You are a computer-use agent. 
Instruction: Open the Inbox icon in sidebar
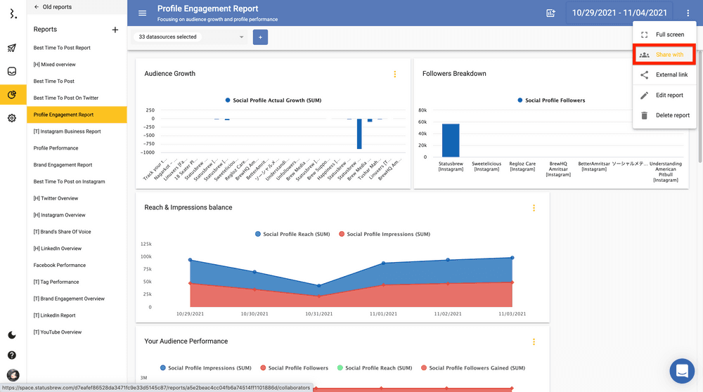pyautogui.click(x=12, y=72)
